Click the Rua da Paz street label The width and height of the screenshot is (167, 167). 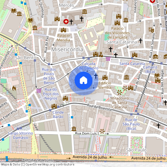coord(46,44)
